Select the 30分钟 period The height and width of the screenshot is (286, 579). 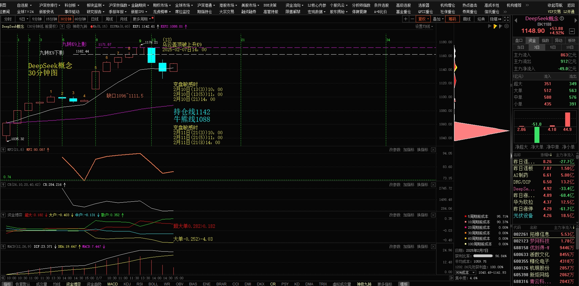pyautogui.click(x=66, y=19)
